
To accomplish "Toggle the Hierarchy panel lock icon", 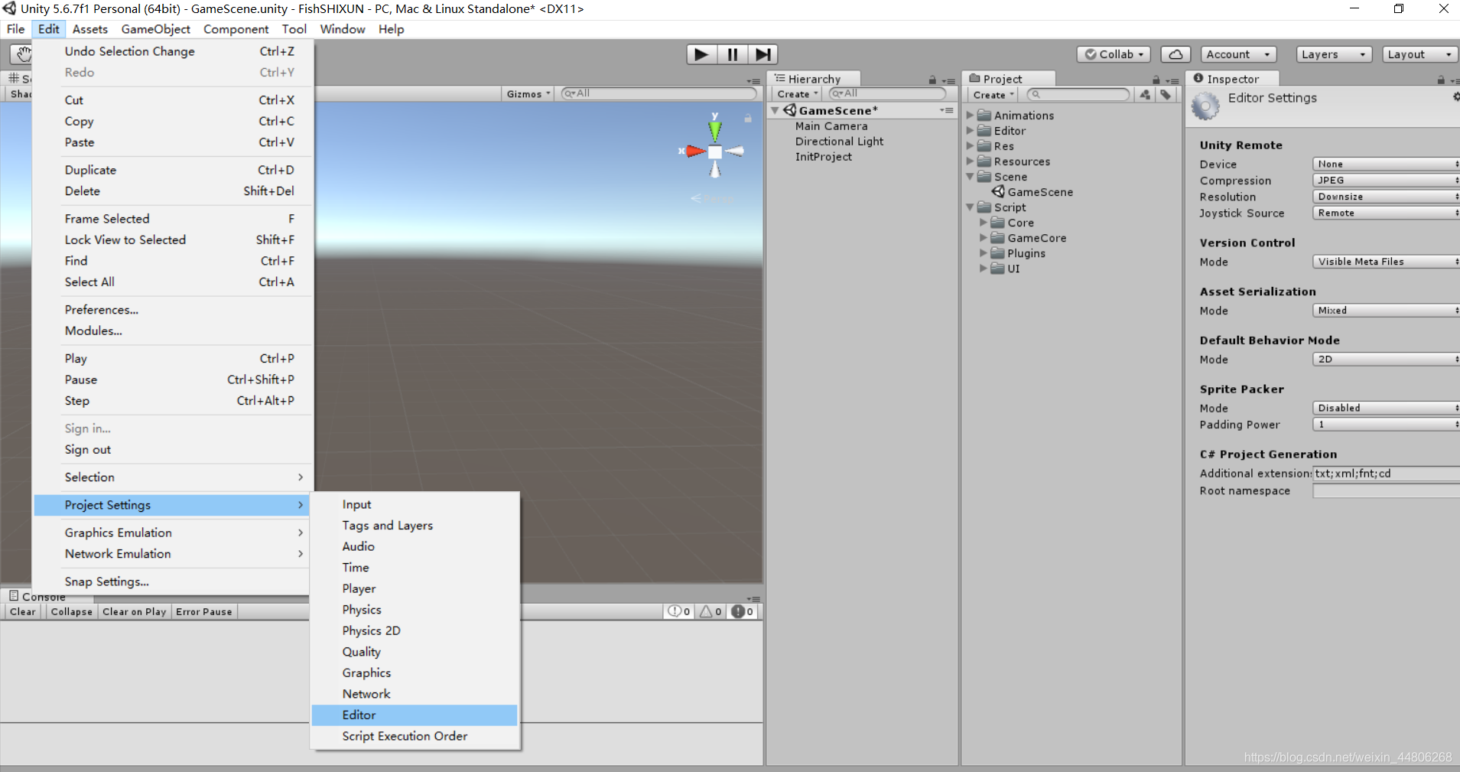I will [x=932, y=80].
